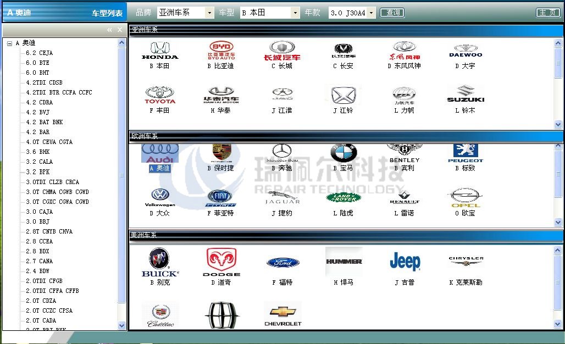Viewport: 565px width, 344px height.
Task: Open the 年款 year dropdown
Action: (371, 13)
